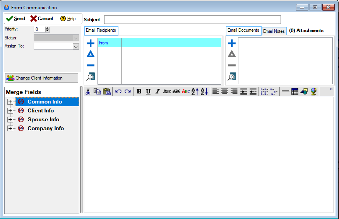Select the Email Recipients tab
Viewport: 339px width, 219px height.
(x=101, y=31)
